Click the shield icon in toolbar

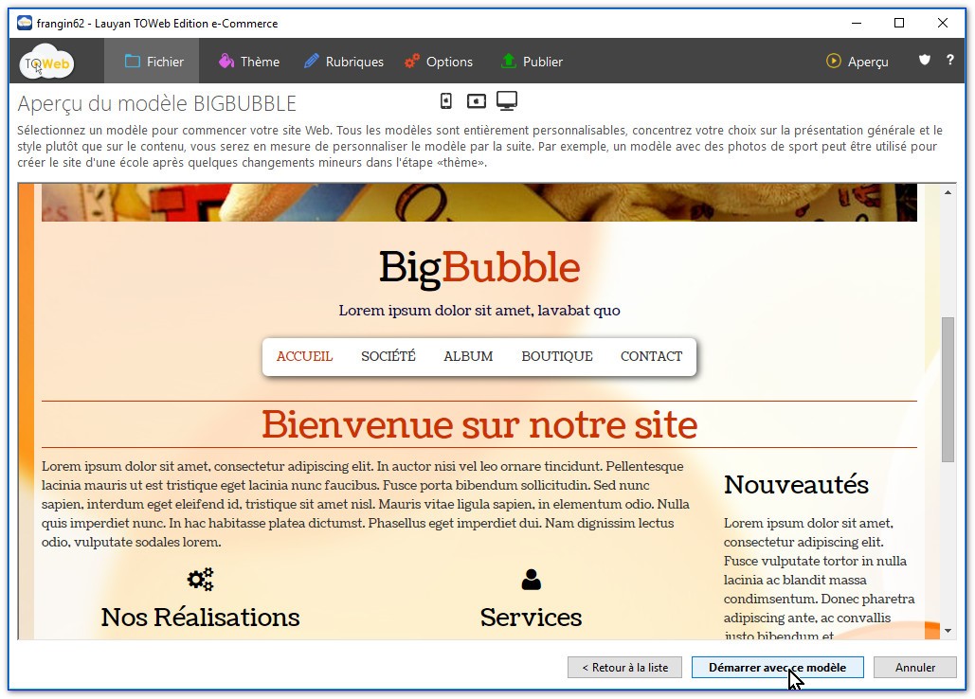(x=925, y=61)
